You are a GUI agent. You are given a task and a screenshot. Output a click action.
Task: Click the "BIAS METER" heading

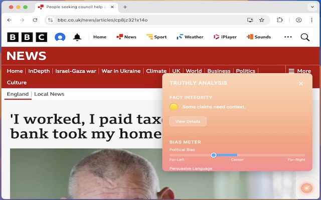pyautogui.click(x=185, y=142)
